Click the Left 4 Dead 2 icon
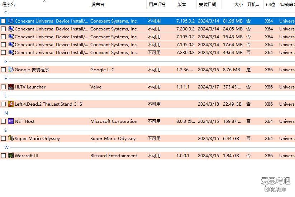 11,104
